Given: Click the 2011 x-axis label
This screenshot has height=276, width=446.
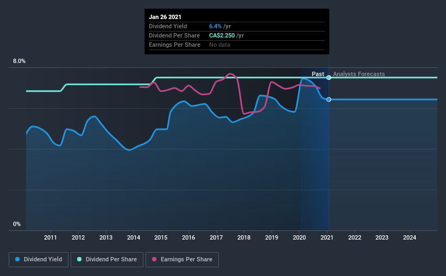Looking at the screenshot, I should click(x=51, y=237).
